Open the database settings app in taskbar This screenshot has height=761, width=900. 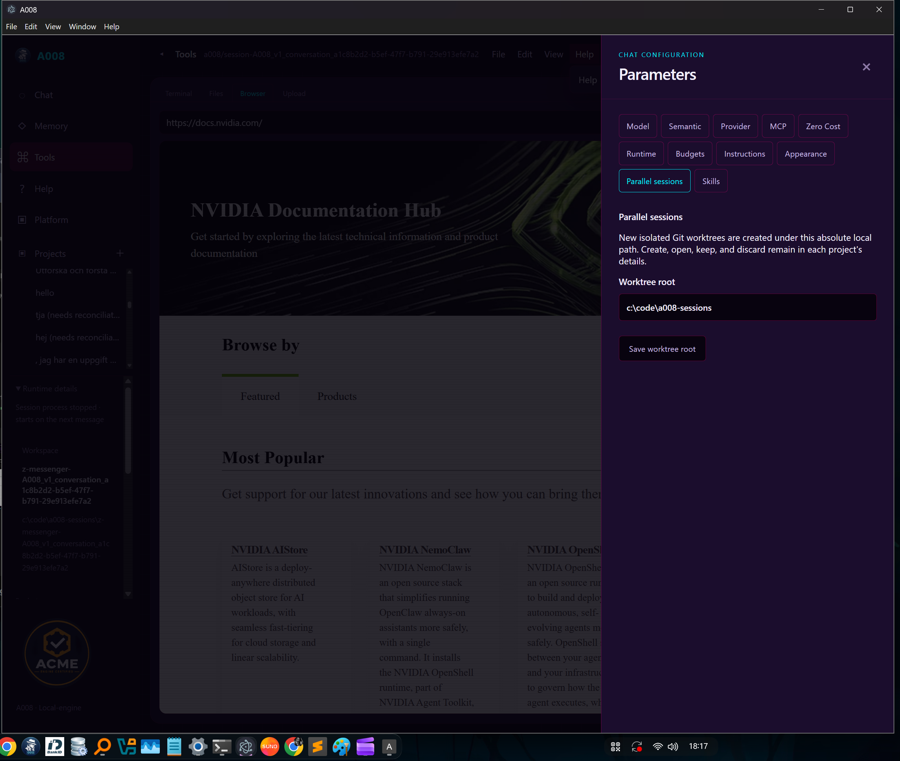(x=78, y=746)
